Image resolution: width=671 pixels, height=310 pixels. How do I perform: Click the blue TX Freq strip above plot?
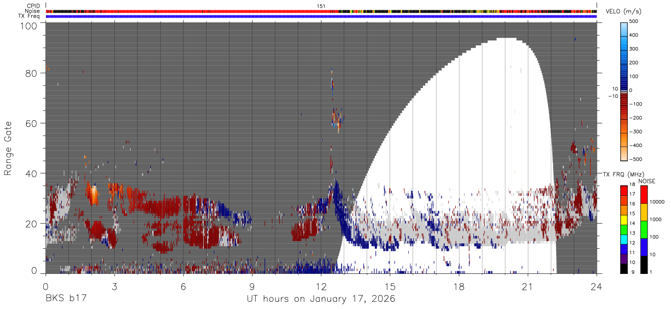pyautogui.click(x=321, y=16)
